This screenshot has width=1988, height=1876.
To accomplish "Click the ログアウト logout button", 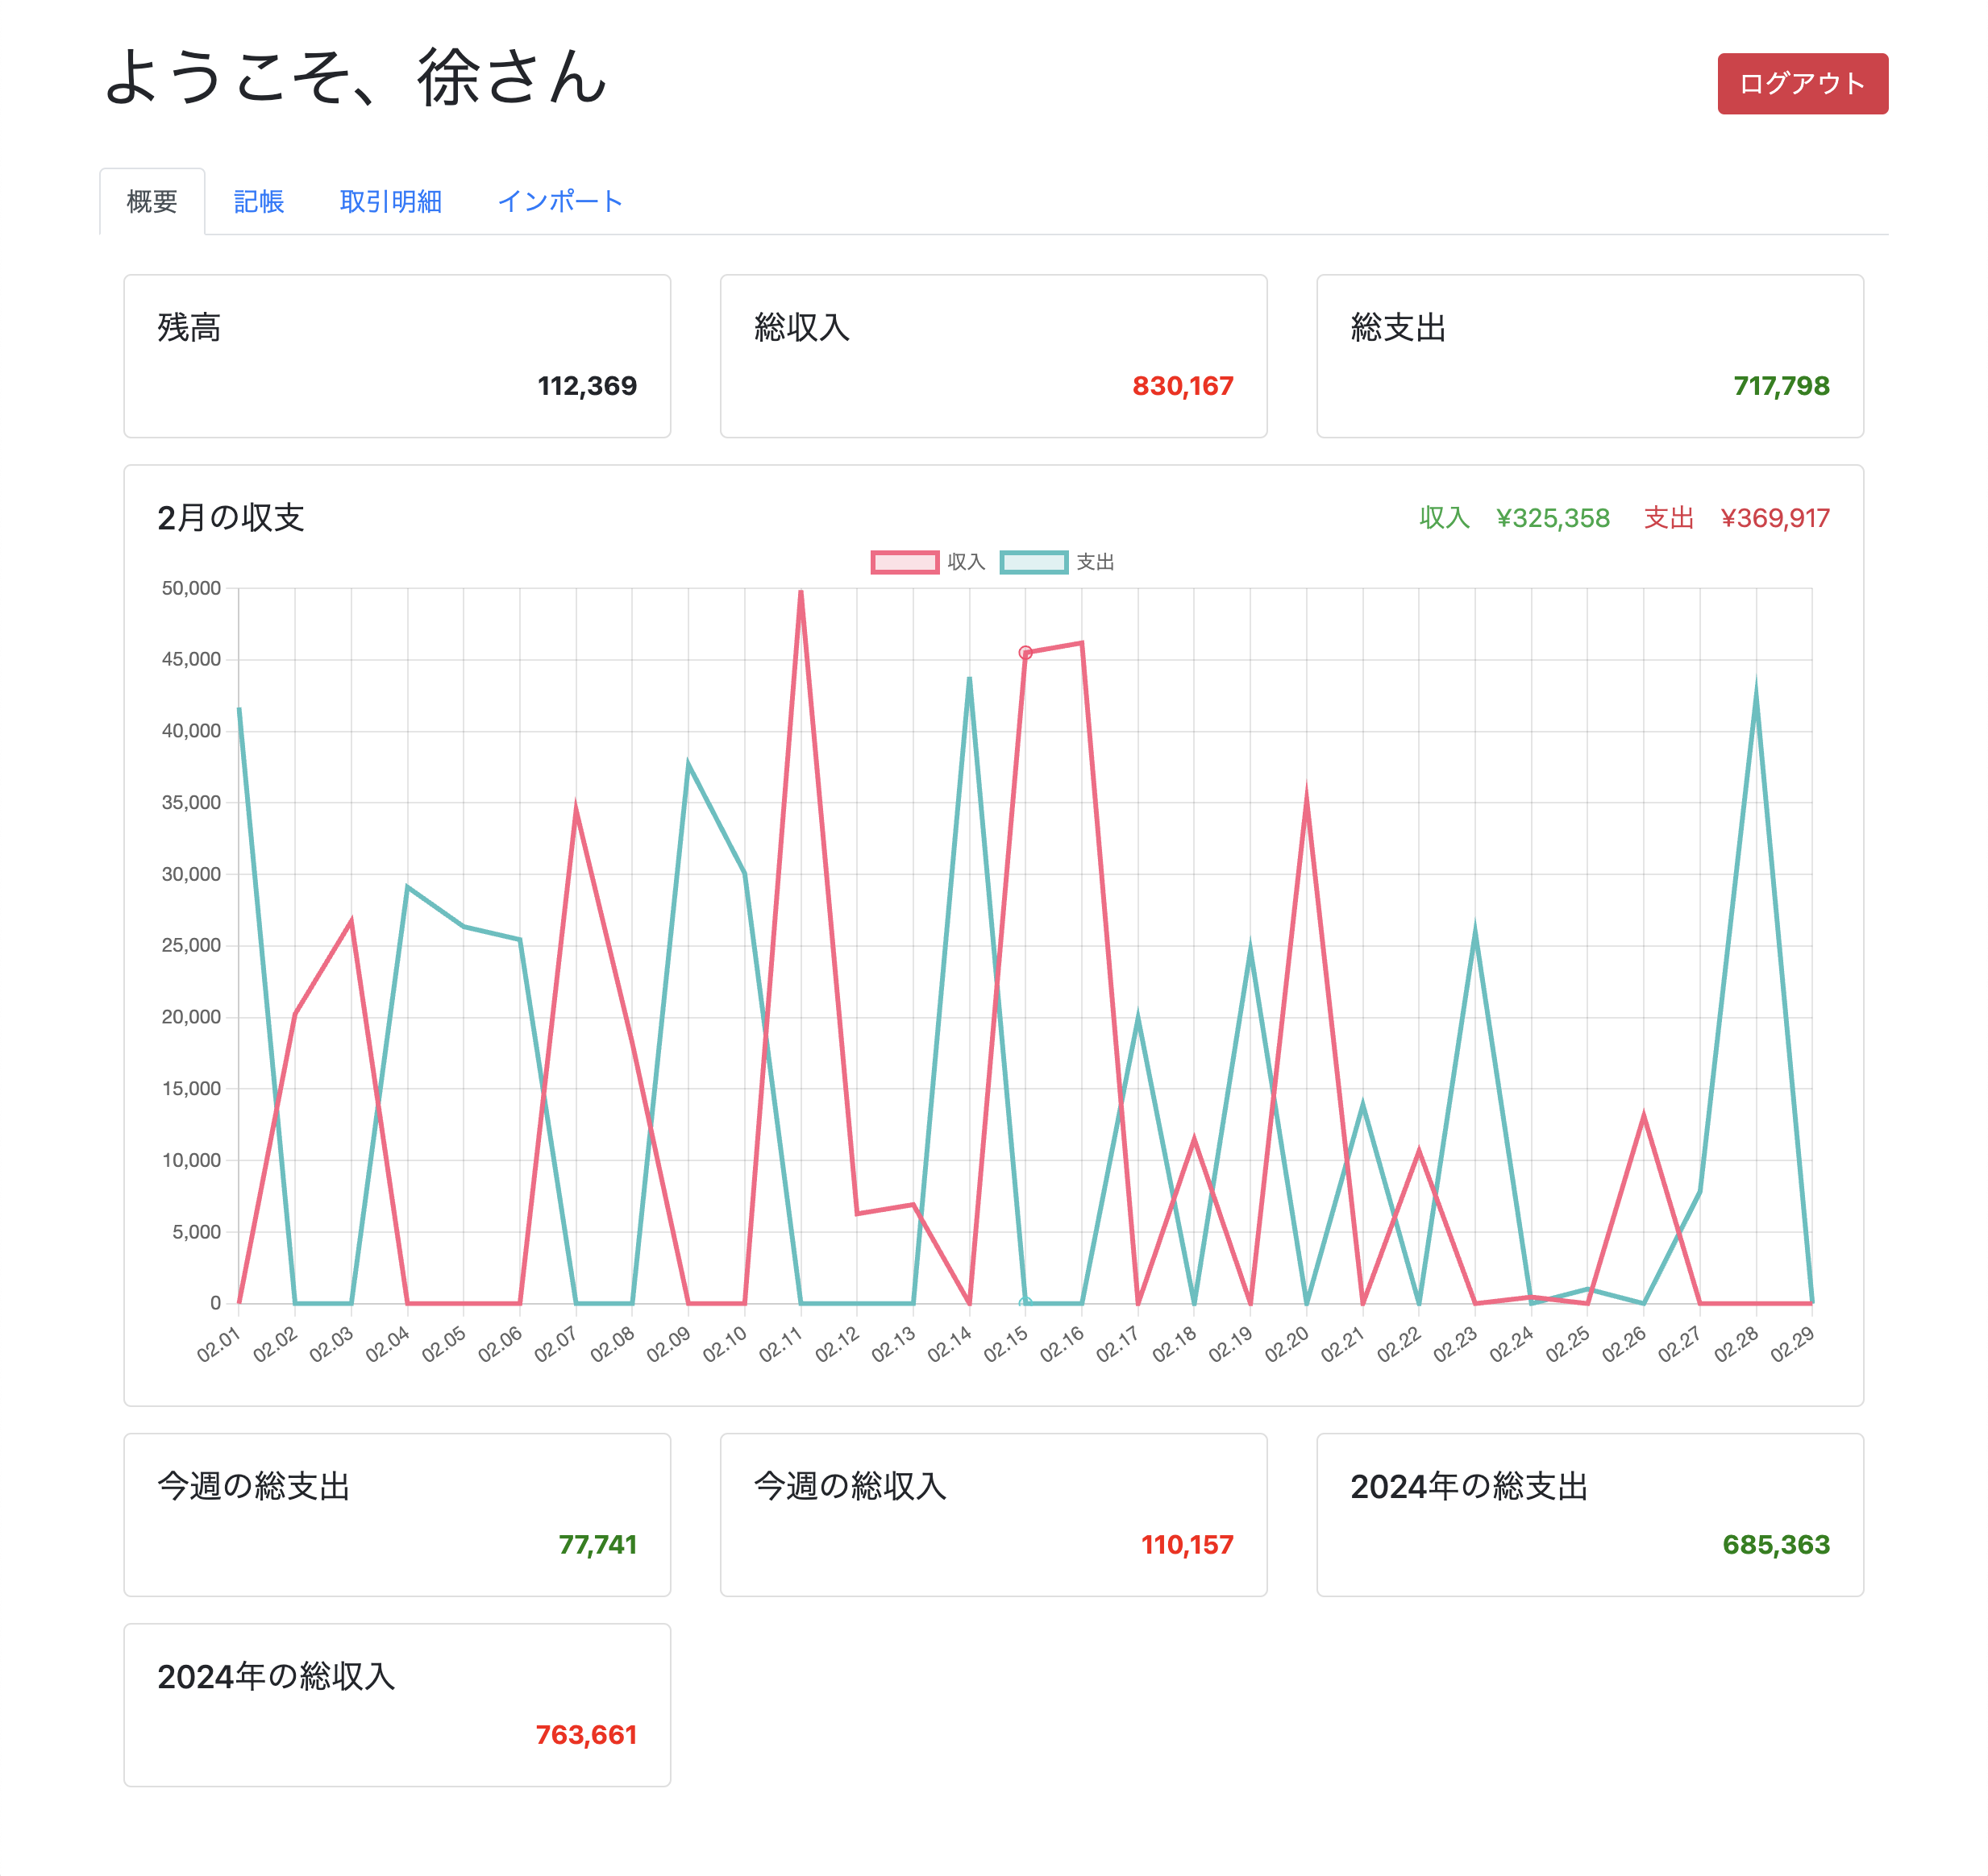I will point(1802,84).
